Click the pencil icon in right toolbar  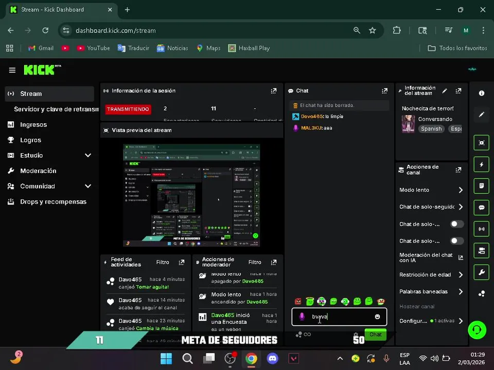[x=482, y=115]
